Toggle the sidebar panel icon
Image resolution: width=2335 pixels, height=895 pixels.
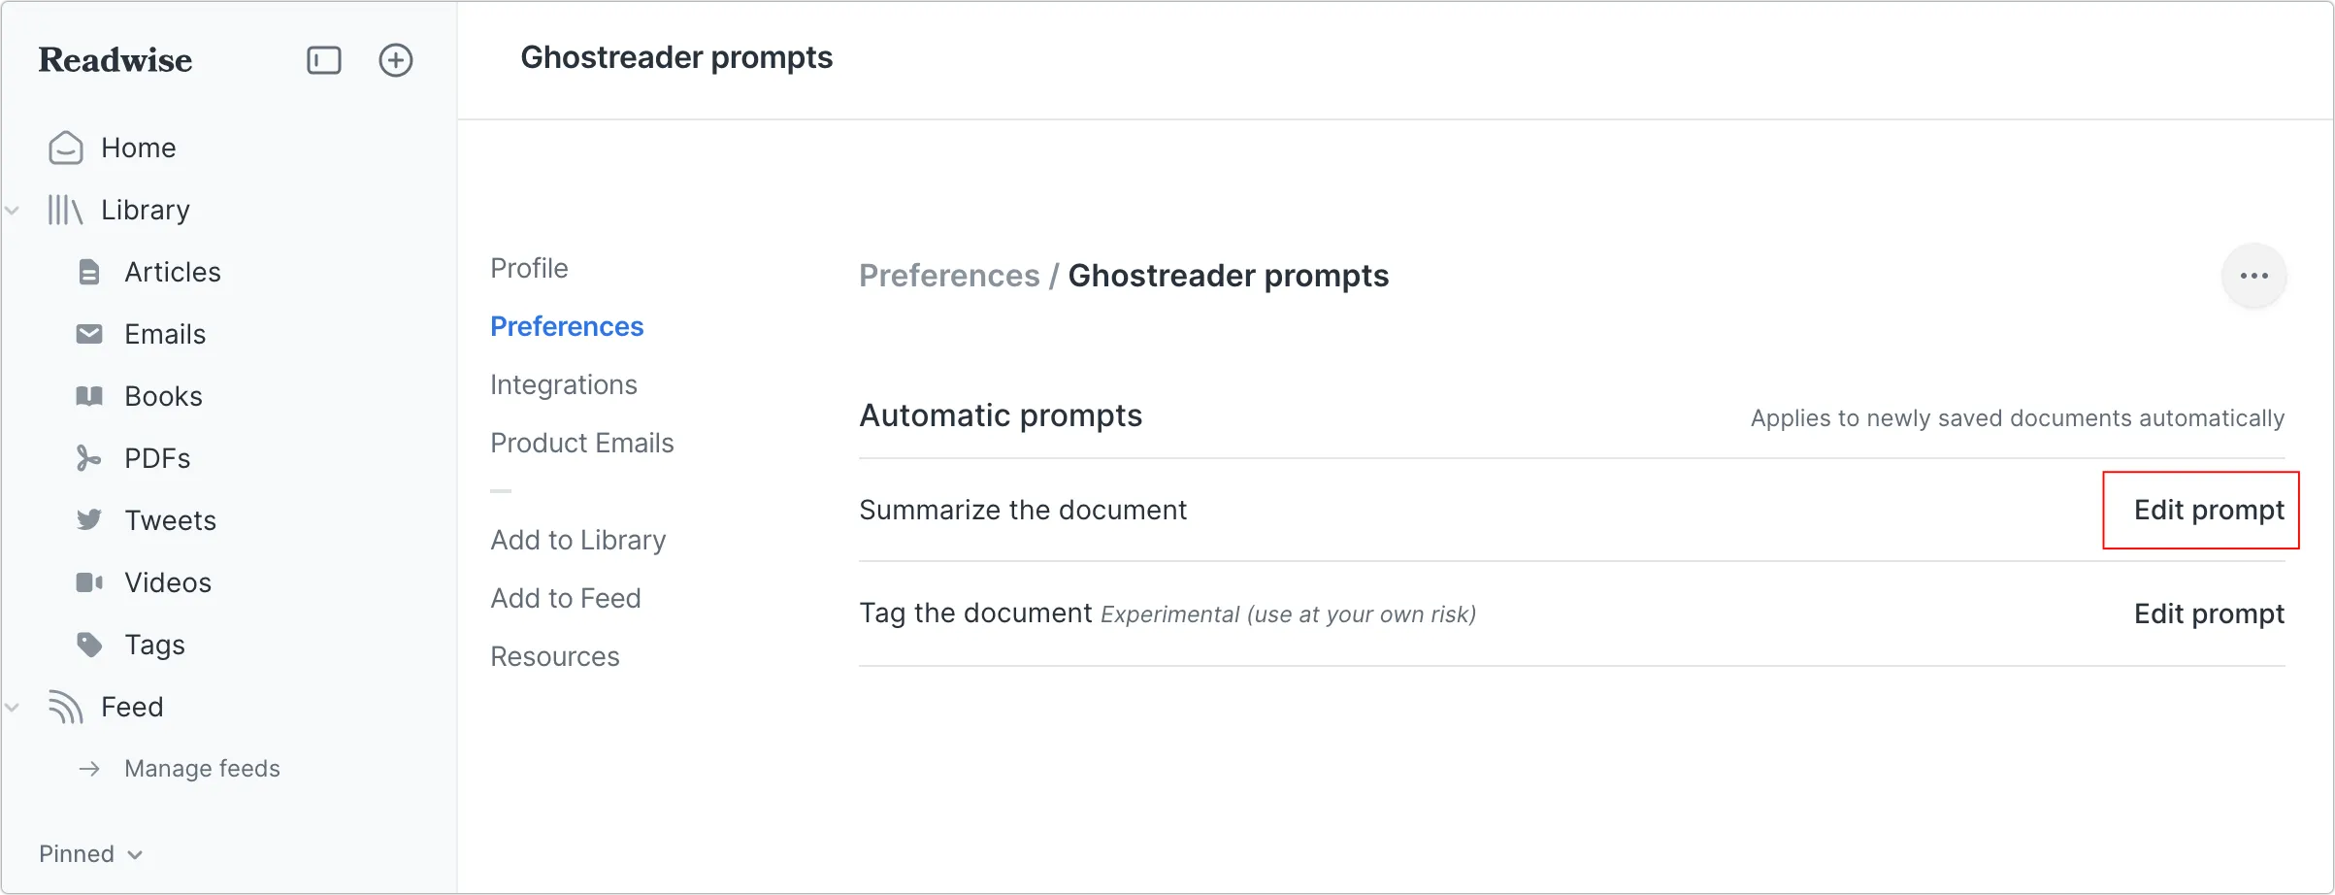(324, 60)
